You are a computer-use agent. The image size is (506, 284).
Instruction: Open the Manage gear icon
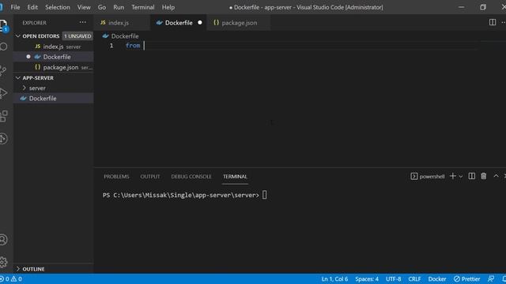pyautogui.click(x=3, y=262)
